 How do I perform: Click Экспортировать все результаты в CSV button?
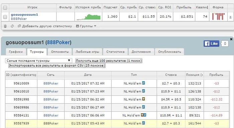(x=57, y=66)
